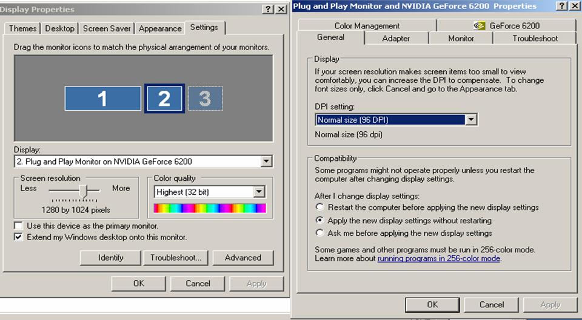Click OK in Display Properties

138,283
